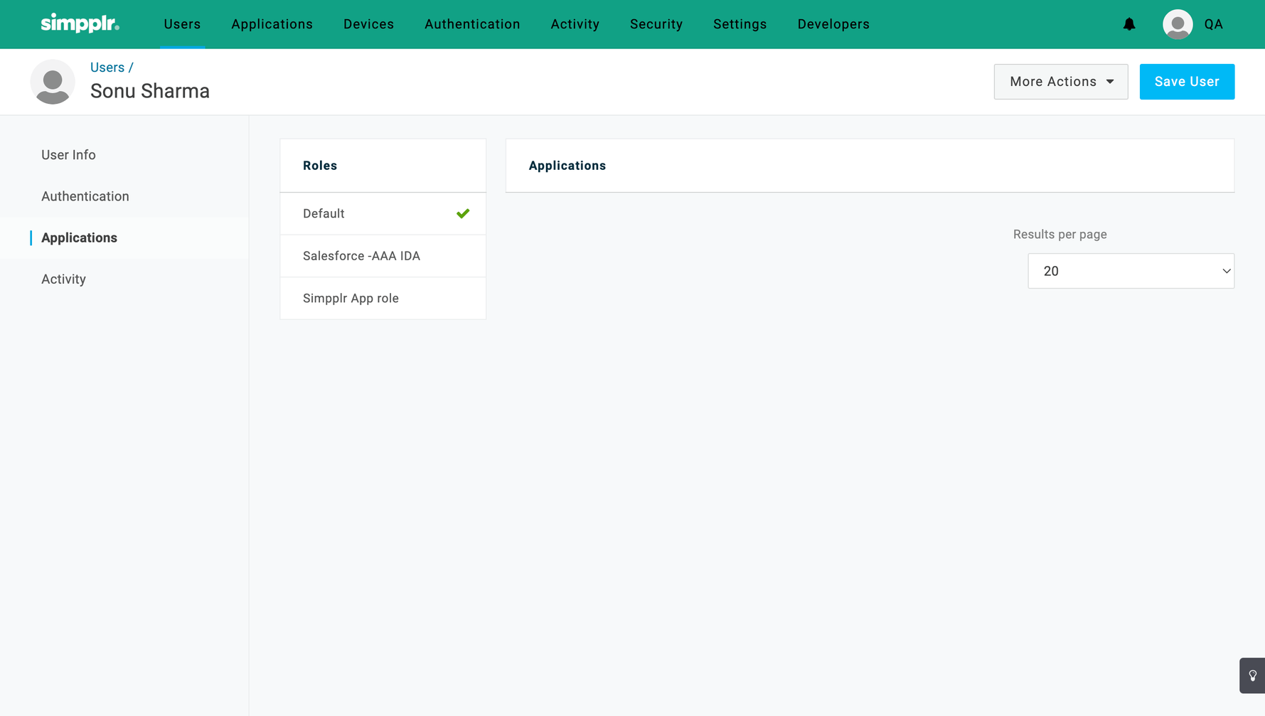The width and height of the screenshot is (1265, 716).
Task: Select the Salesforce -AAA IDA role
Action: (361, 256)
